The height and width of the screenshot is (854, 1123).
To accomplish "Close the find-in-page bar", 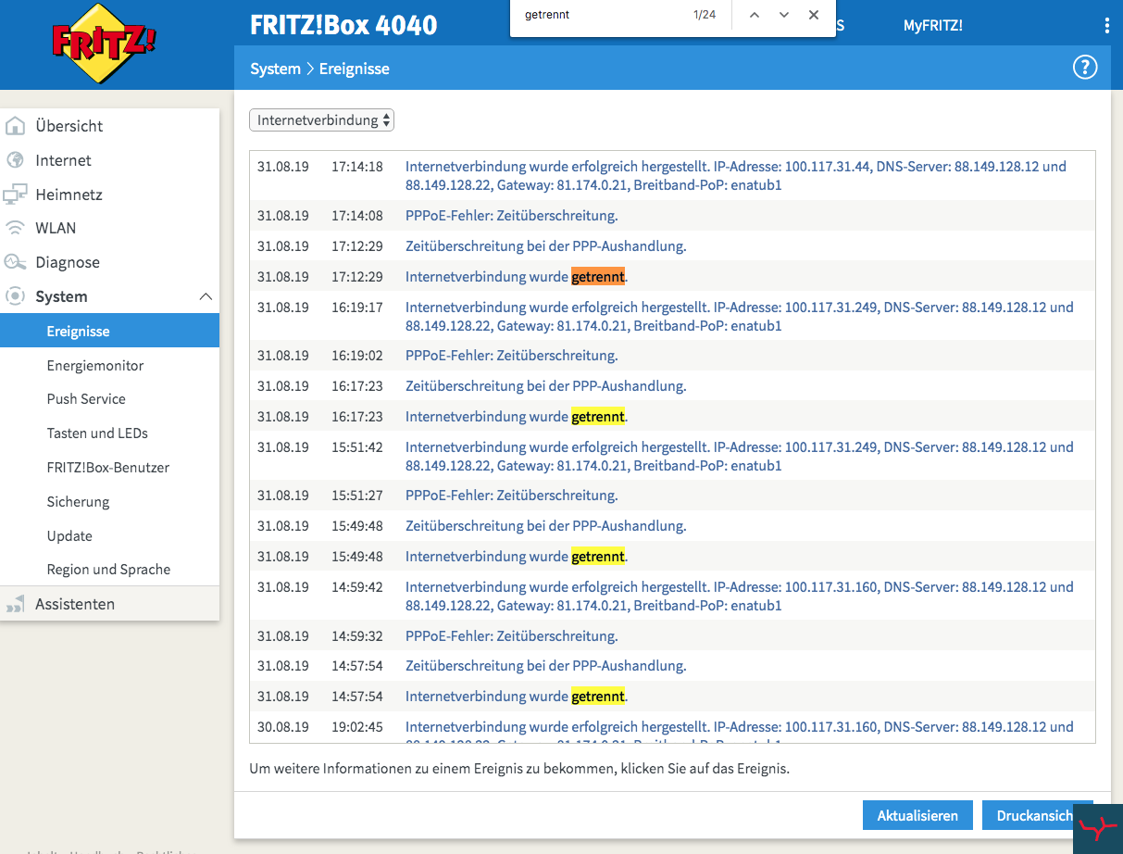I will (x=814, y=15).
